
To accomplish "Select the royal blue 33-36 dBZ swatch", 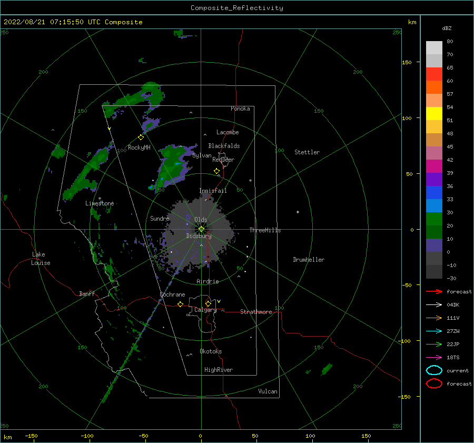I will pos(434,192).
